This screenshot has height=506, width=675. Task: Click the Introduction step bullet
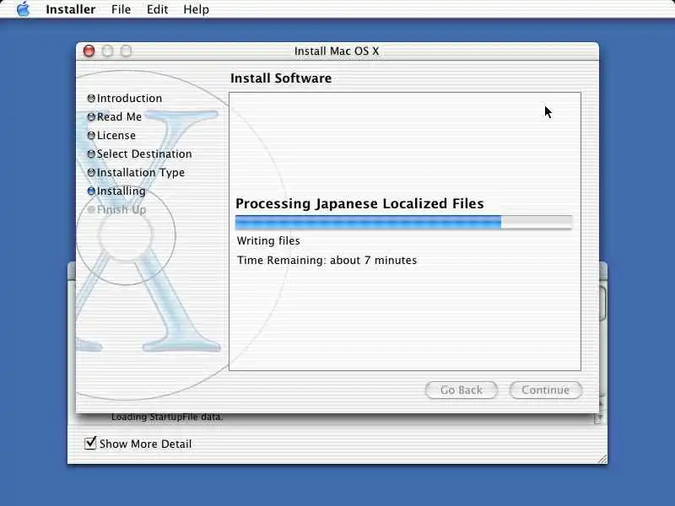[91, 98]
